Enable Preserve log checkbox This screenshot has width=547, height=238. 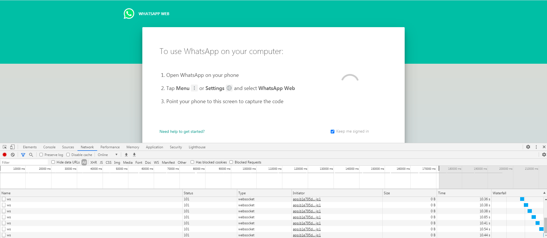click(x=41, y=155)
